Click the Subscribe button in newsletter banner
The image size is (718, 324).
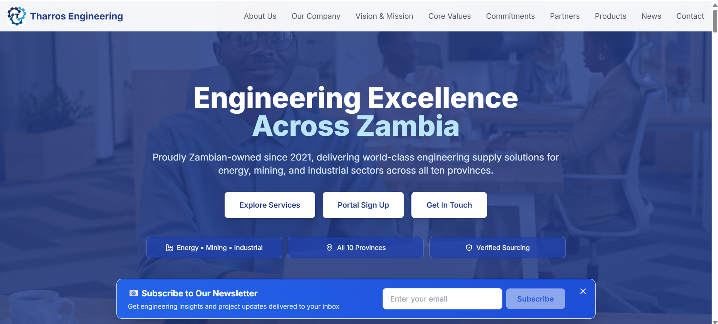point(535,299)
